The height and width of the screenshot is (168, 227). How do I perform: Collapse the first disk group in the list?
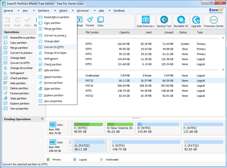223,38
